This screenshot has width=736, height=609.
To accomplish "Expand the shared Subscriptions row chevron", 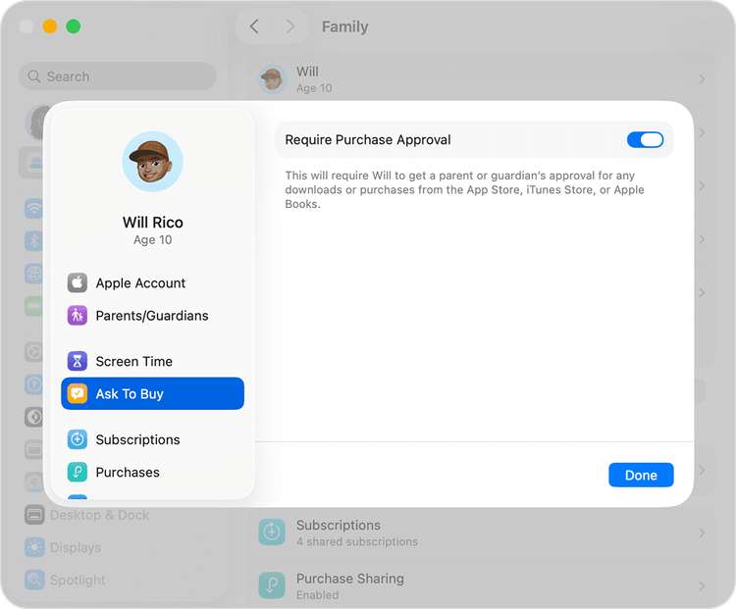I will (x=702, y=533).
